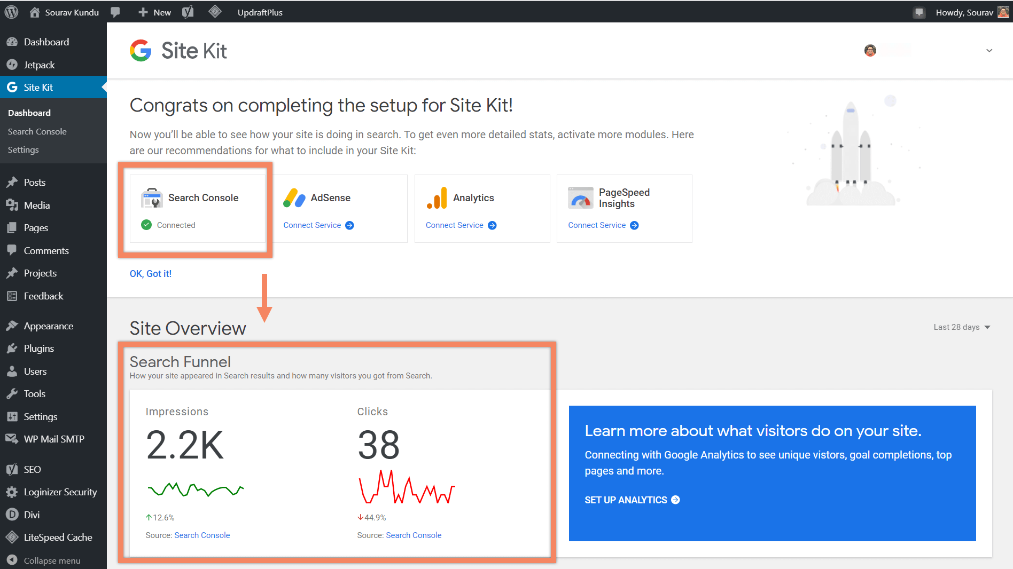Click arrow icon next to PageSpeed Connect Service
1013x569 pixels.
634,226
